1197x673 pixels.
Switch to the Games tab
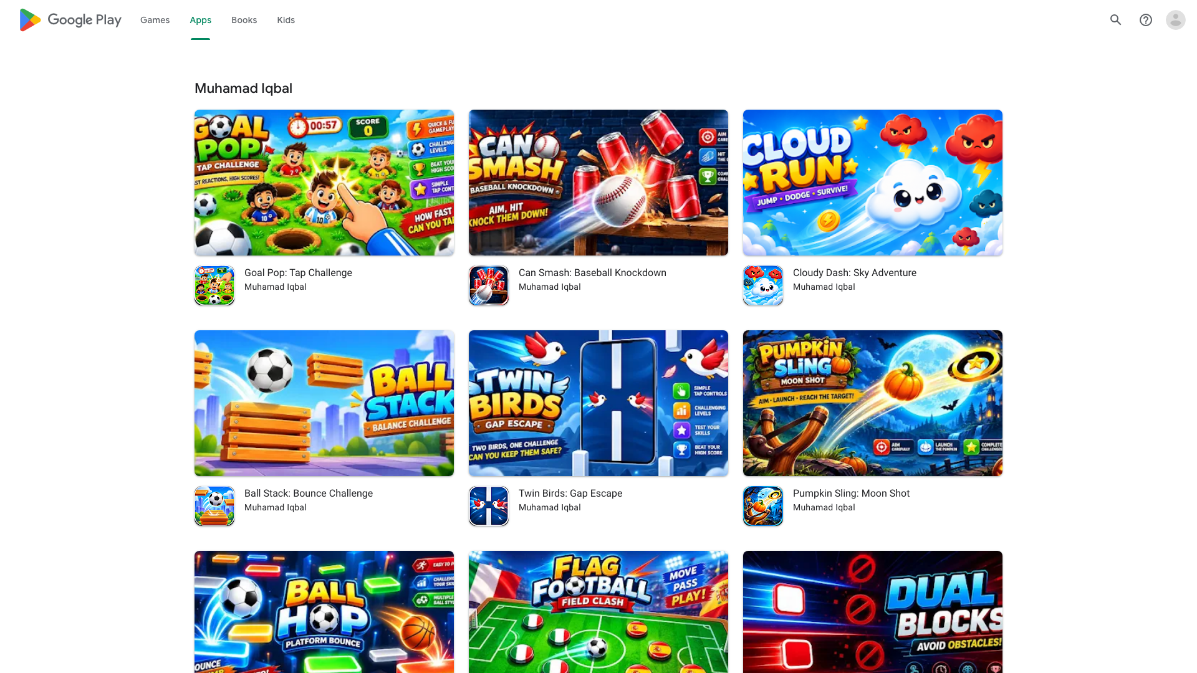(x=155, y=20)
